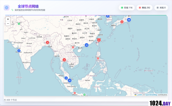The width and height of the screenshot is (172, 106).
Task: Open the red cluster marker 2 in Japan
Action: 122,22
